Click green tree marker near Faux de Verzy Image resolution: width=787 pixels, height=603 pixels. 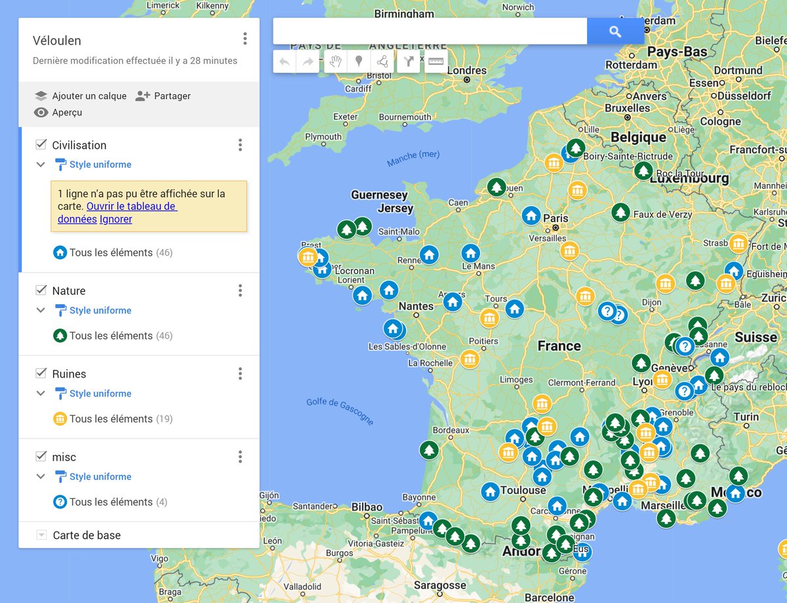pos(620,212)
